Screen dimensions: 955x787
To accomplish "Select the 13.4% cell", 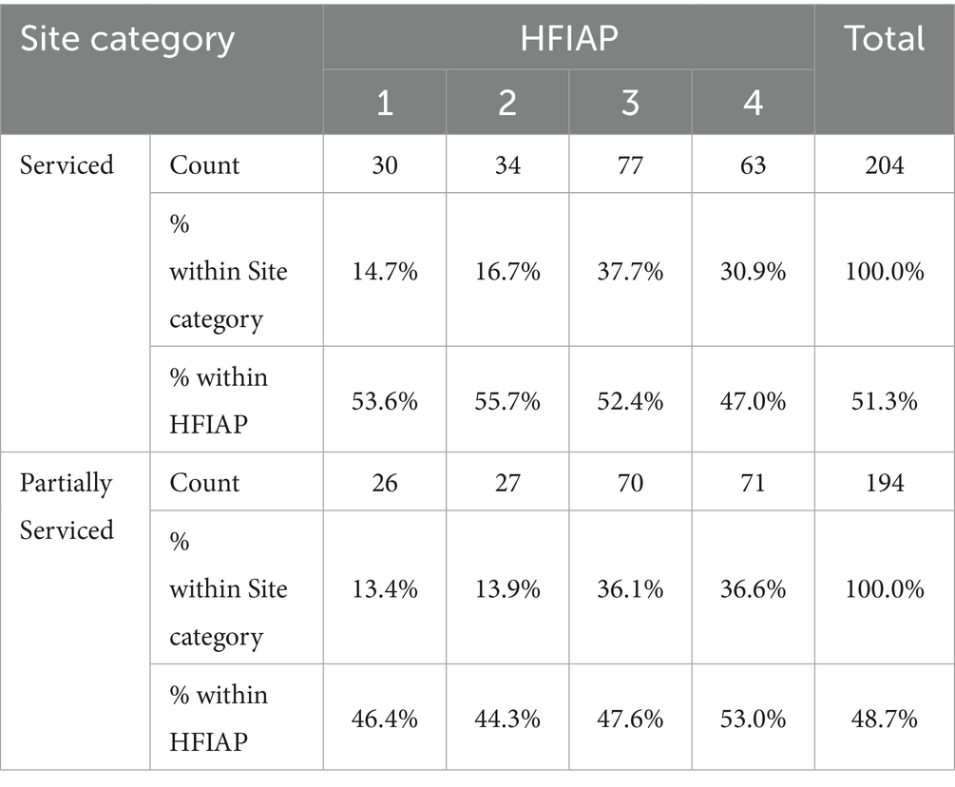I will pyautogui.click(x=384, y=587).
